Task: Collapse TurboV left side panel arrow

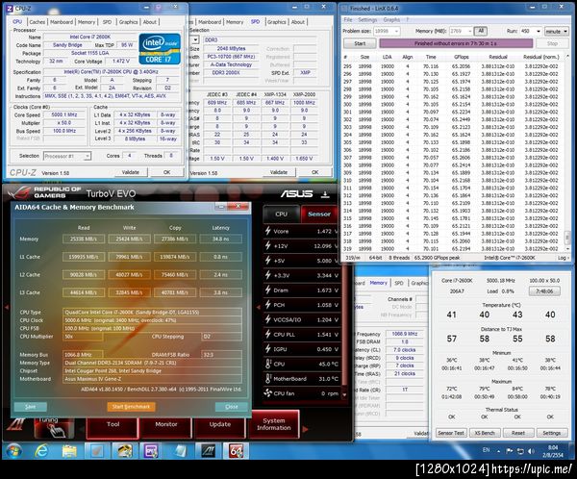Action: coord(7,307)
